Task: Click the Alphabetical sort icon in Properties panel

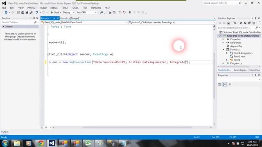Action: click(224, 85)
